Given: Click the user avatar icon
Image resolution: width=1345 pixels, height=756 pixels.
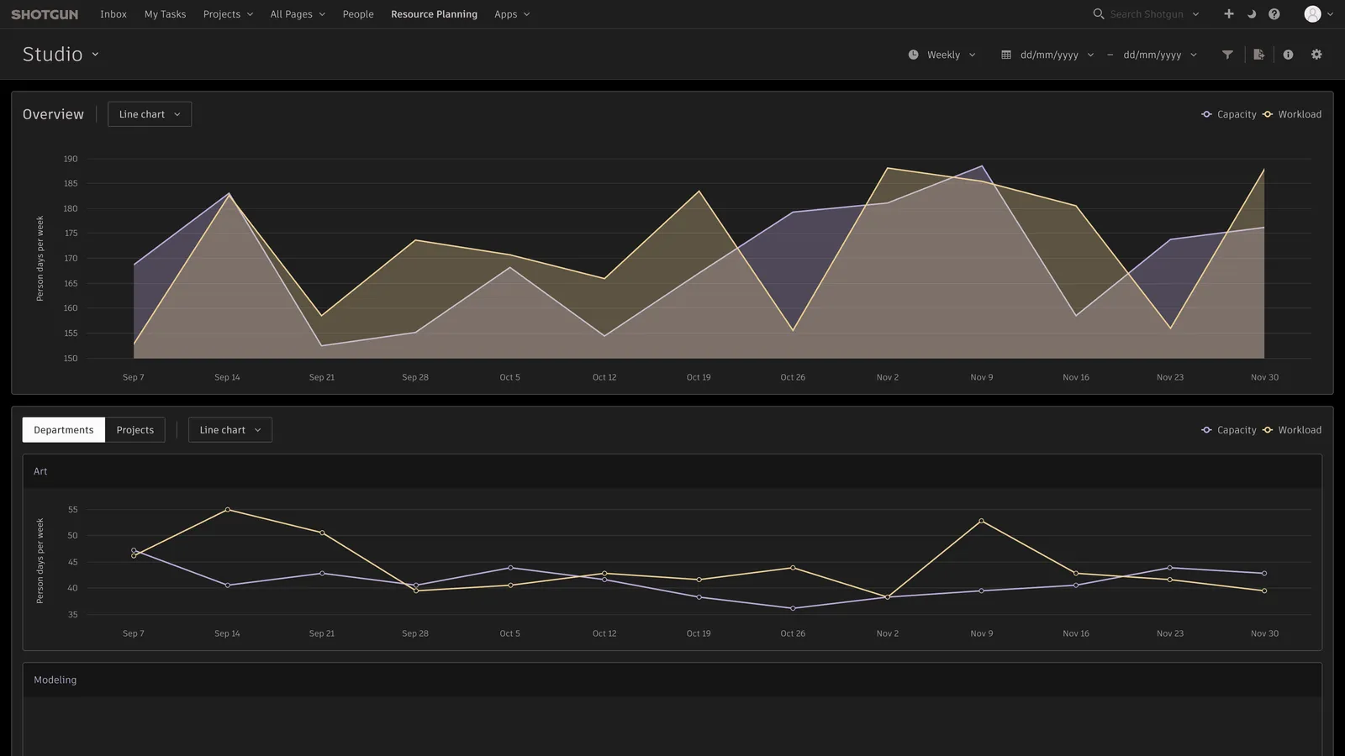Looking at the screenshot, I should (x=1312, y=14).
